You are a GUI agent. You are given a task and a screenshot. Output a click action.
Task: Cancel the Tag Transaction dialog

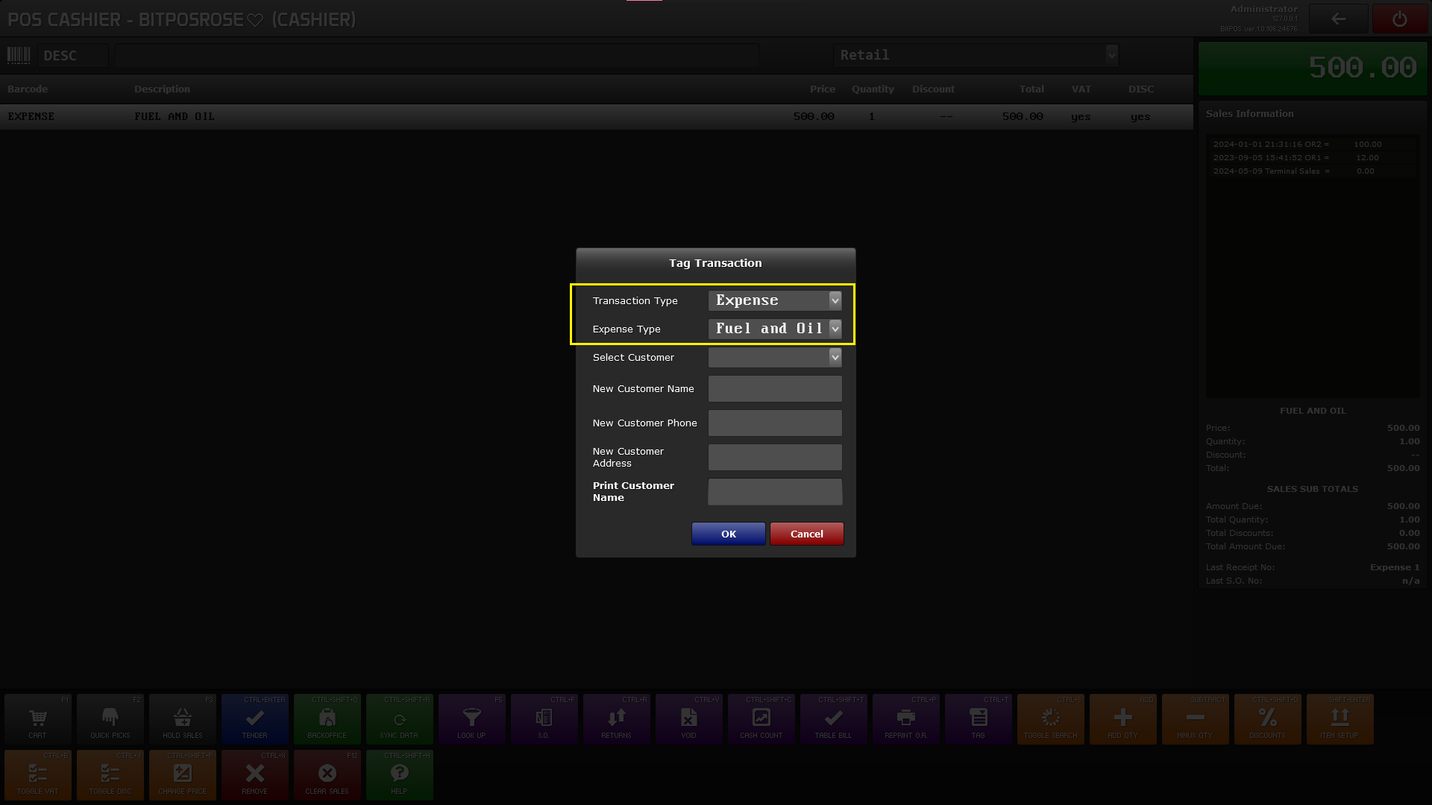tap(806, 534)
